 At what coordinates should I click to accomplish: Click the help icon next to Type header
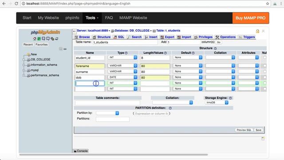click(126, 53)
